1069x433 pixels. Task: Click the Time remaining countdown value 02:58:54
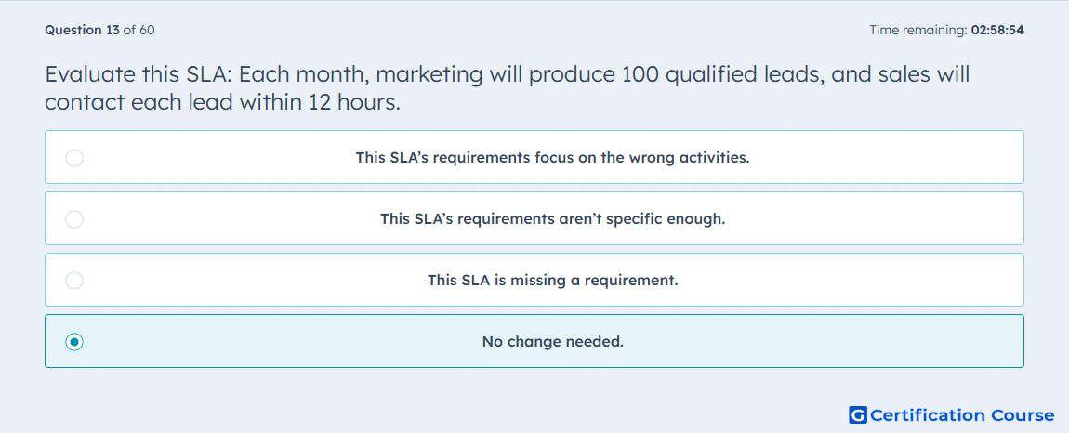coord(997,30)
